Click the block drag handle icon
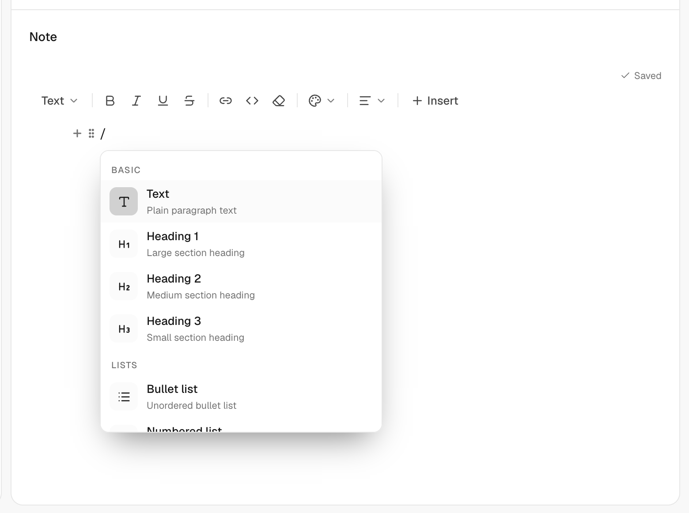The image size is (689, 513). pos(91,133)
